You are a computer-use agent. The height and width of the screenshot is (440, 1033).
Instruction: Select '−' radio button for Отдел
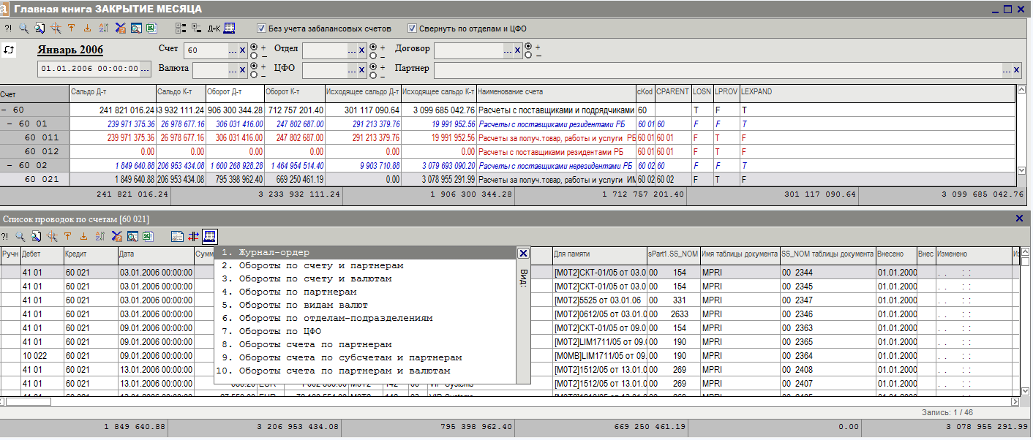373,56
